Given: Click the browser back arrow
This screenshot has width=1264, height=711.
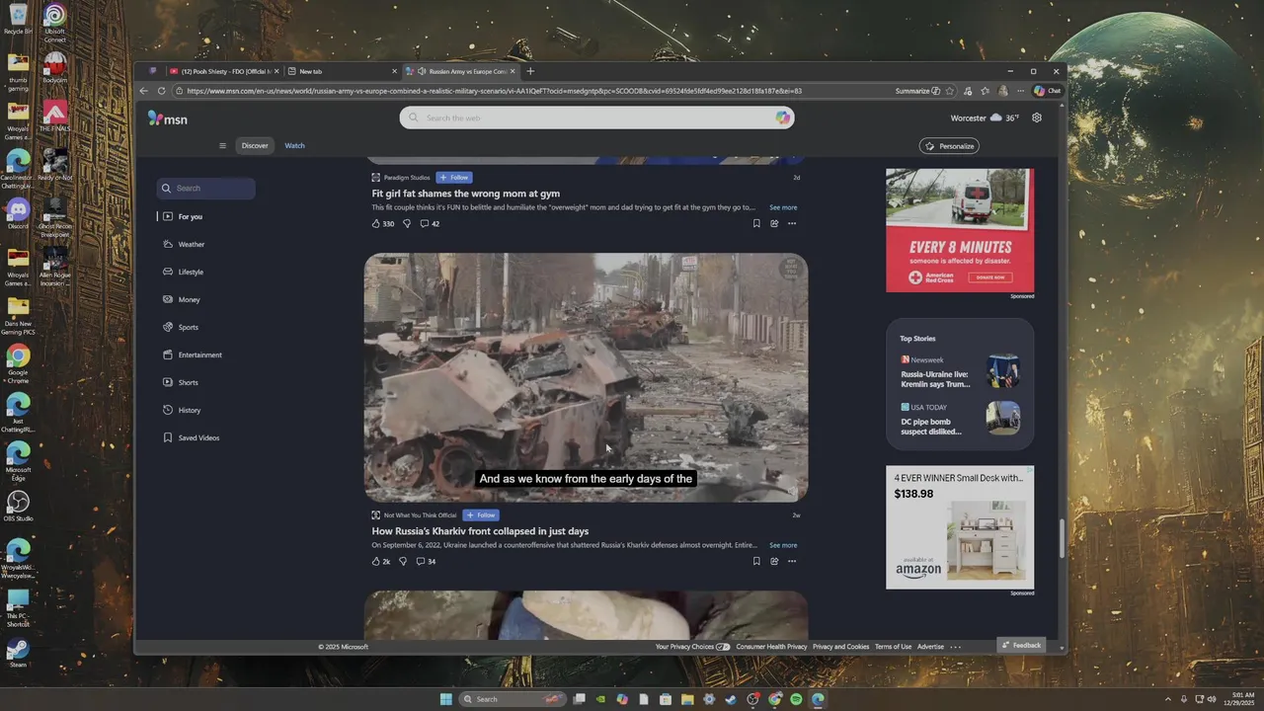Looking at the screenshot, I should click(x=144, y=91).
